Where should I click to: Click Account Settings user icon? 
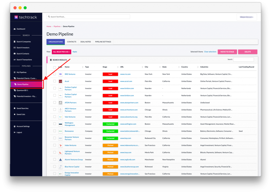click(15, 126)
